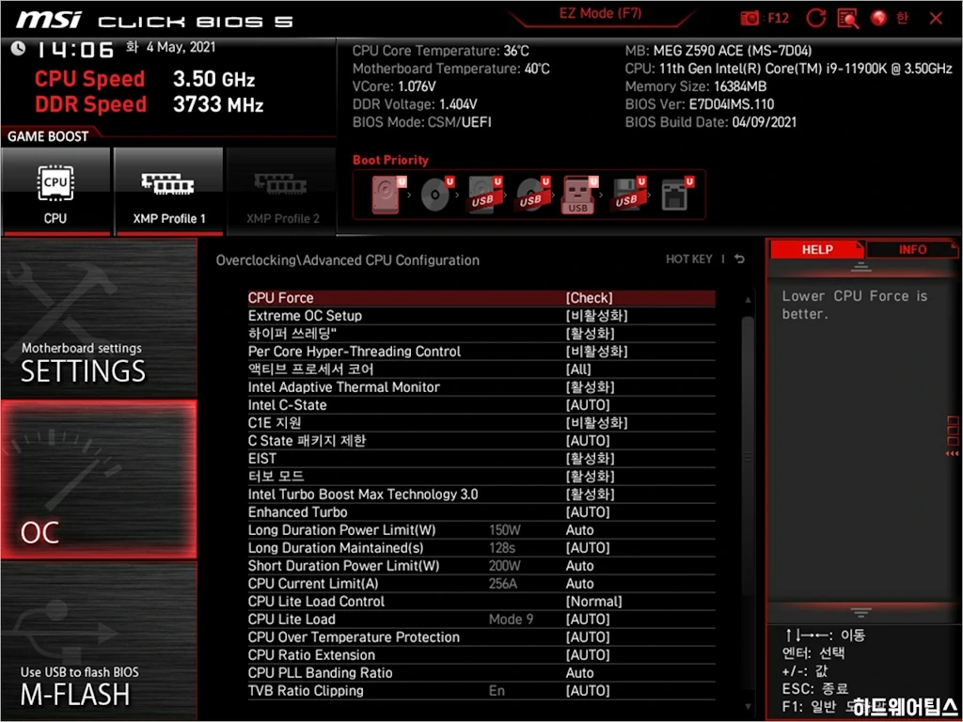Switch to the HELP tab
The height and width of the screenshot is (722, 963).
click(817, 249)
